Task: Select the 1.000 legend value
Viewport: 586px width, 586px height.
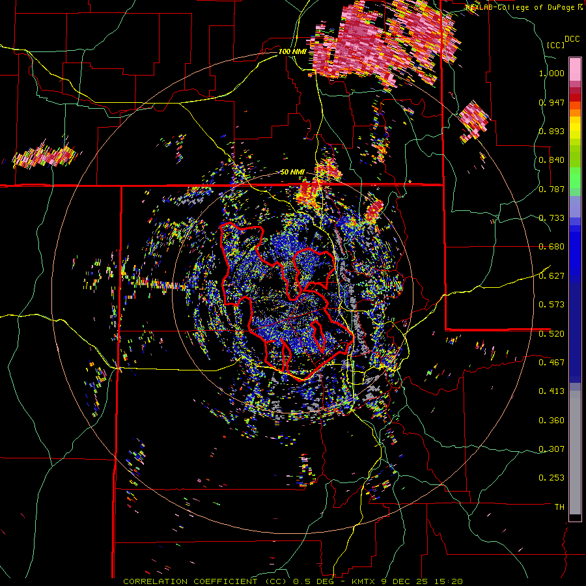Action: pos(551,73)
